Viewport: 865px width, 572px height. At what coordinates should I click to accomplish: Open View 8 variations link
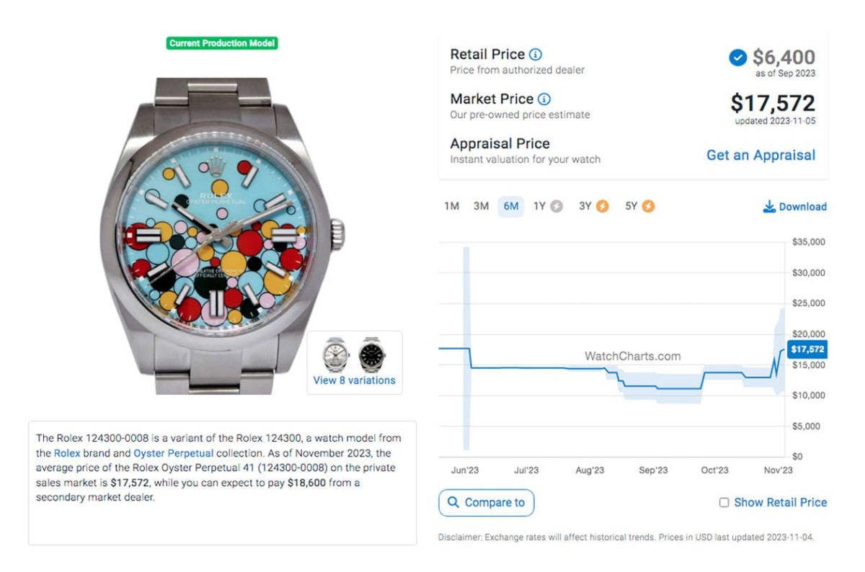tap(354, 380)
